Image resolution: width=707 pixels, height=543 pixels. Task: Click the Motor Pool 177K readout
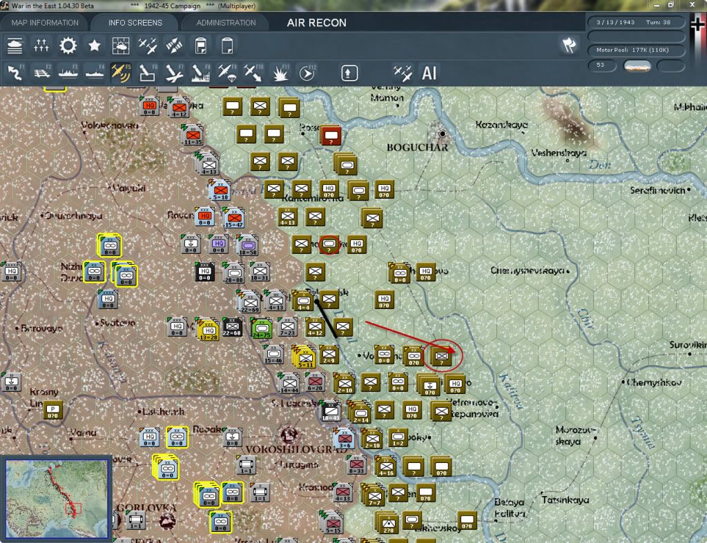click(636, 50)
